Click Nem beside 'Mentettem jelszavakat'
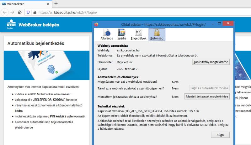251x145 pixels. pyautogui.click(x=175, y=97)
